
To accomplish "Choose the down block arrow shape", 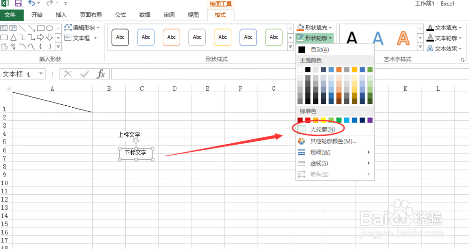I will 50,37.
